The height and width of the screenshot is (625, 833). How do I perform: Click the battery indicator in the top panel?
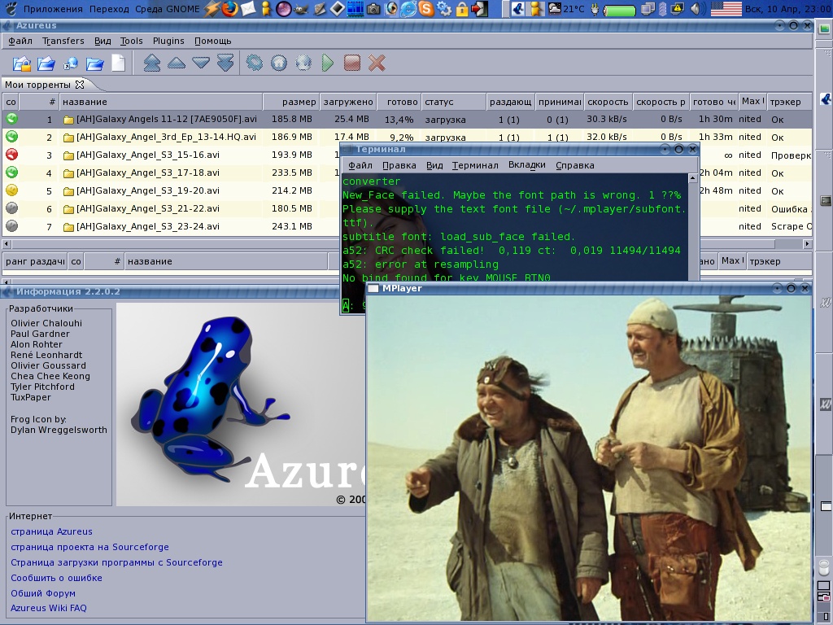pyautogui.click(x=620, y=10)
